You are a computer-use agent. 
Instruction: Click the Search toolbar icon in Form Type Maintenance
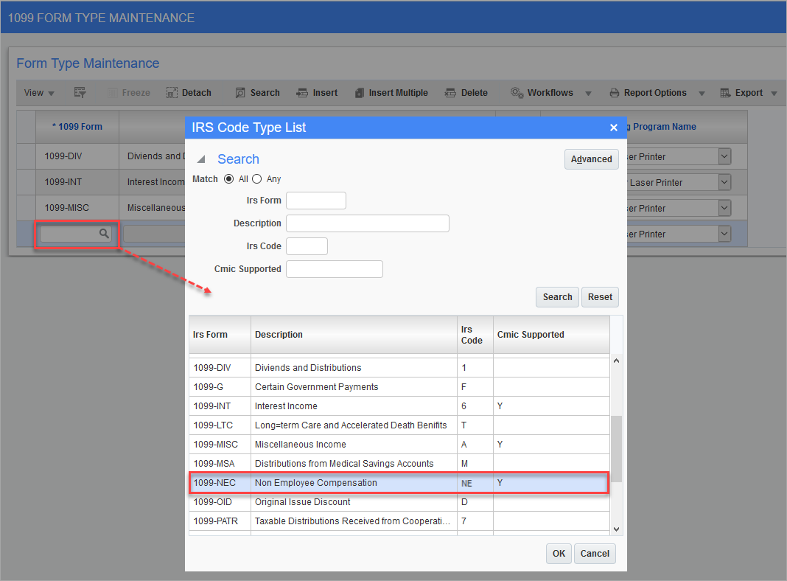click(x=240, y=92)
